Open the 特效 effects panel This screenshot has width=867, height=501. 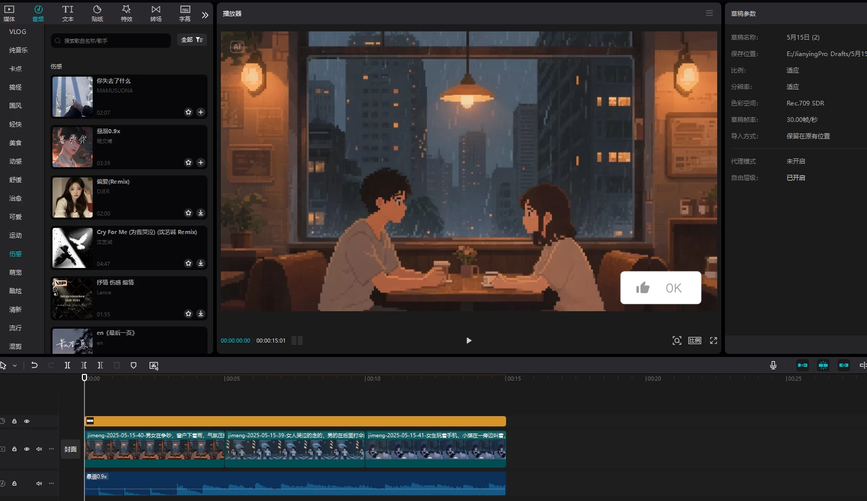pyautogui.click(x=127, y=13)
